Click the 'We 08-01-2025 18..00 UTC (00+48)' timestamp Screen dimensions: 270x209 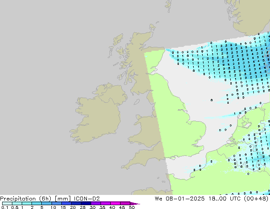pos(212,199)
